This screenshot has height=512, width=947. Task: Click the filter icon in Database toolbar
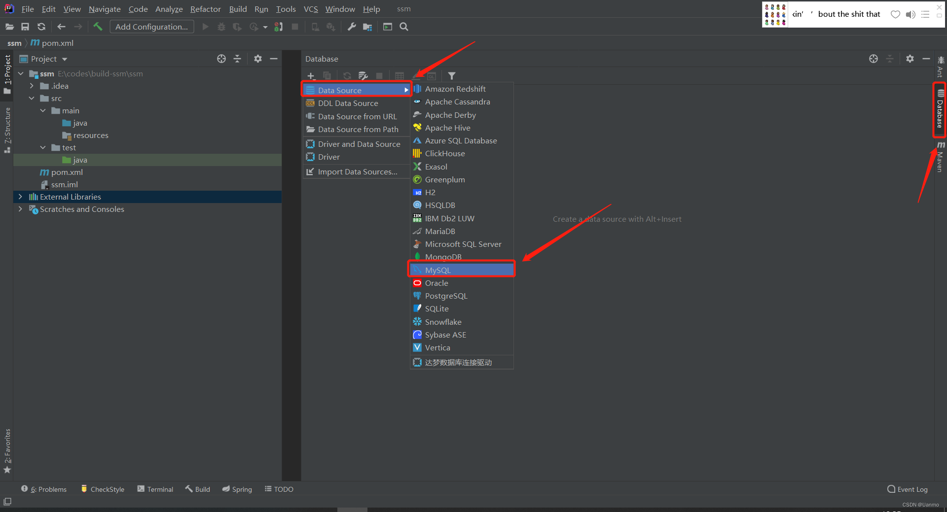click(x=452, y=76)
